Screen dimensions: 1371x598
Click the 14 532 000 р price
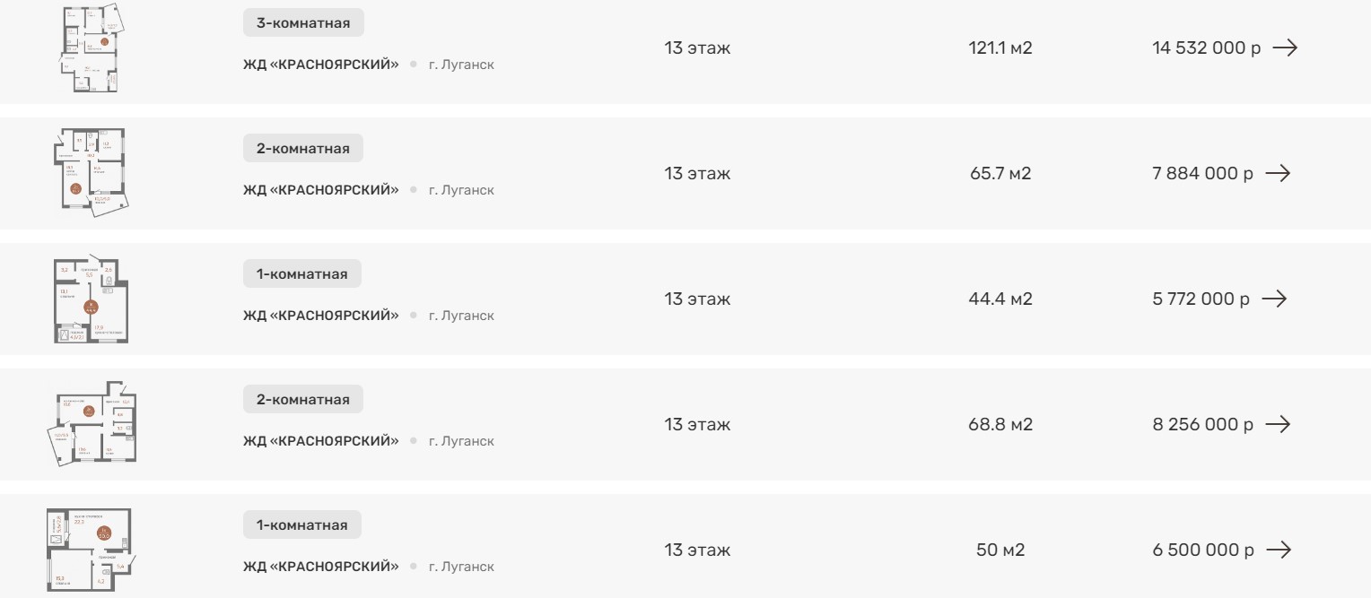pyautogui.click(x=1206, y=48)
